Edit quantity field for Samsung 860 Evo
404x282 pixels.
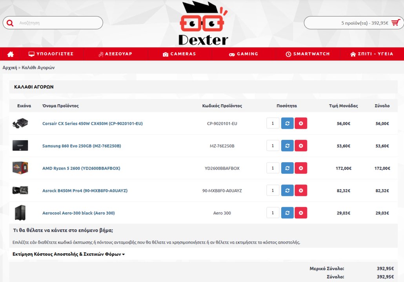pos(273,146)
